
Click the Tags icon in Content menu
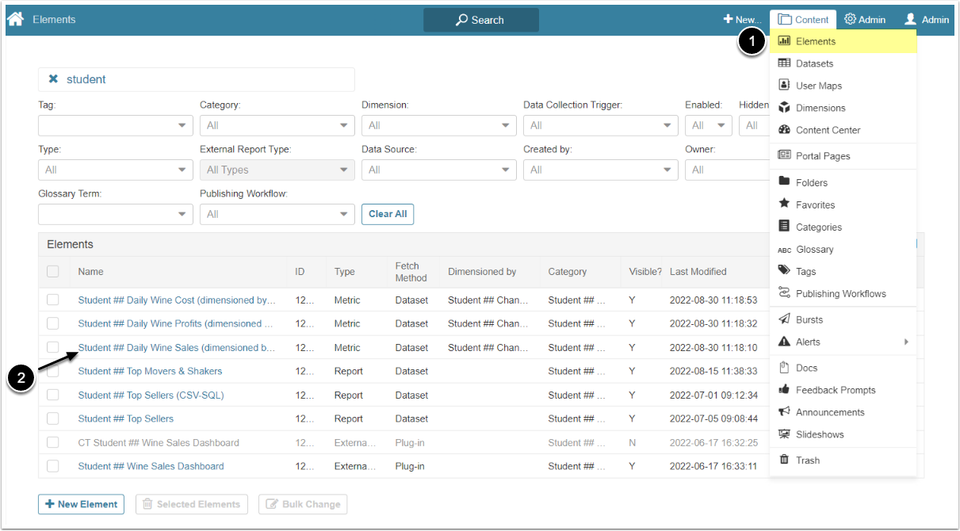click(x=784, y=271)
